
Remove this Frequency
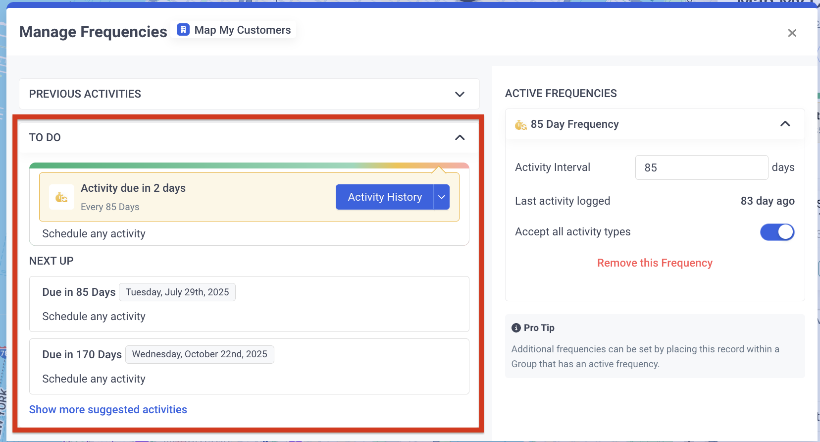(655, 263)
